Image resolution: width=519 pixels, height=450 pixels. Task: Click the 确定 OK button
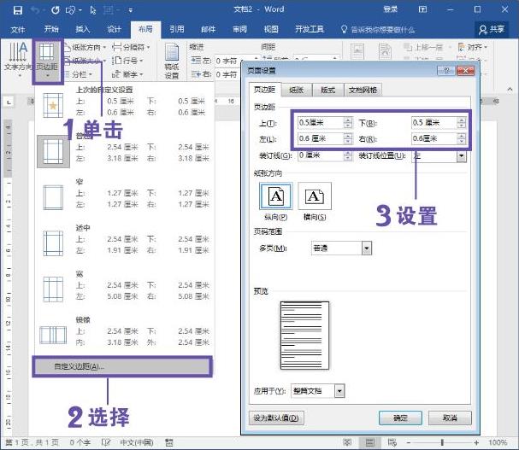tap(400, 418)
